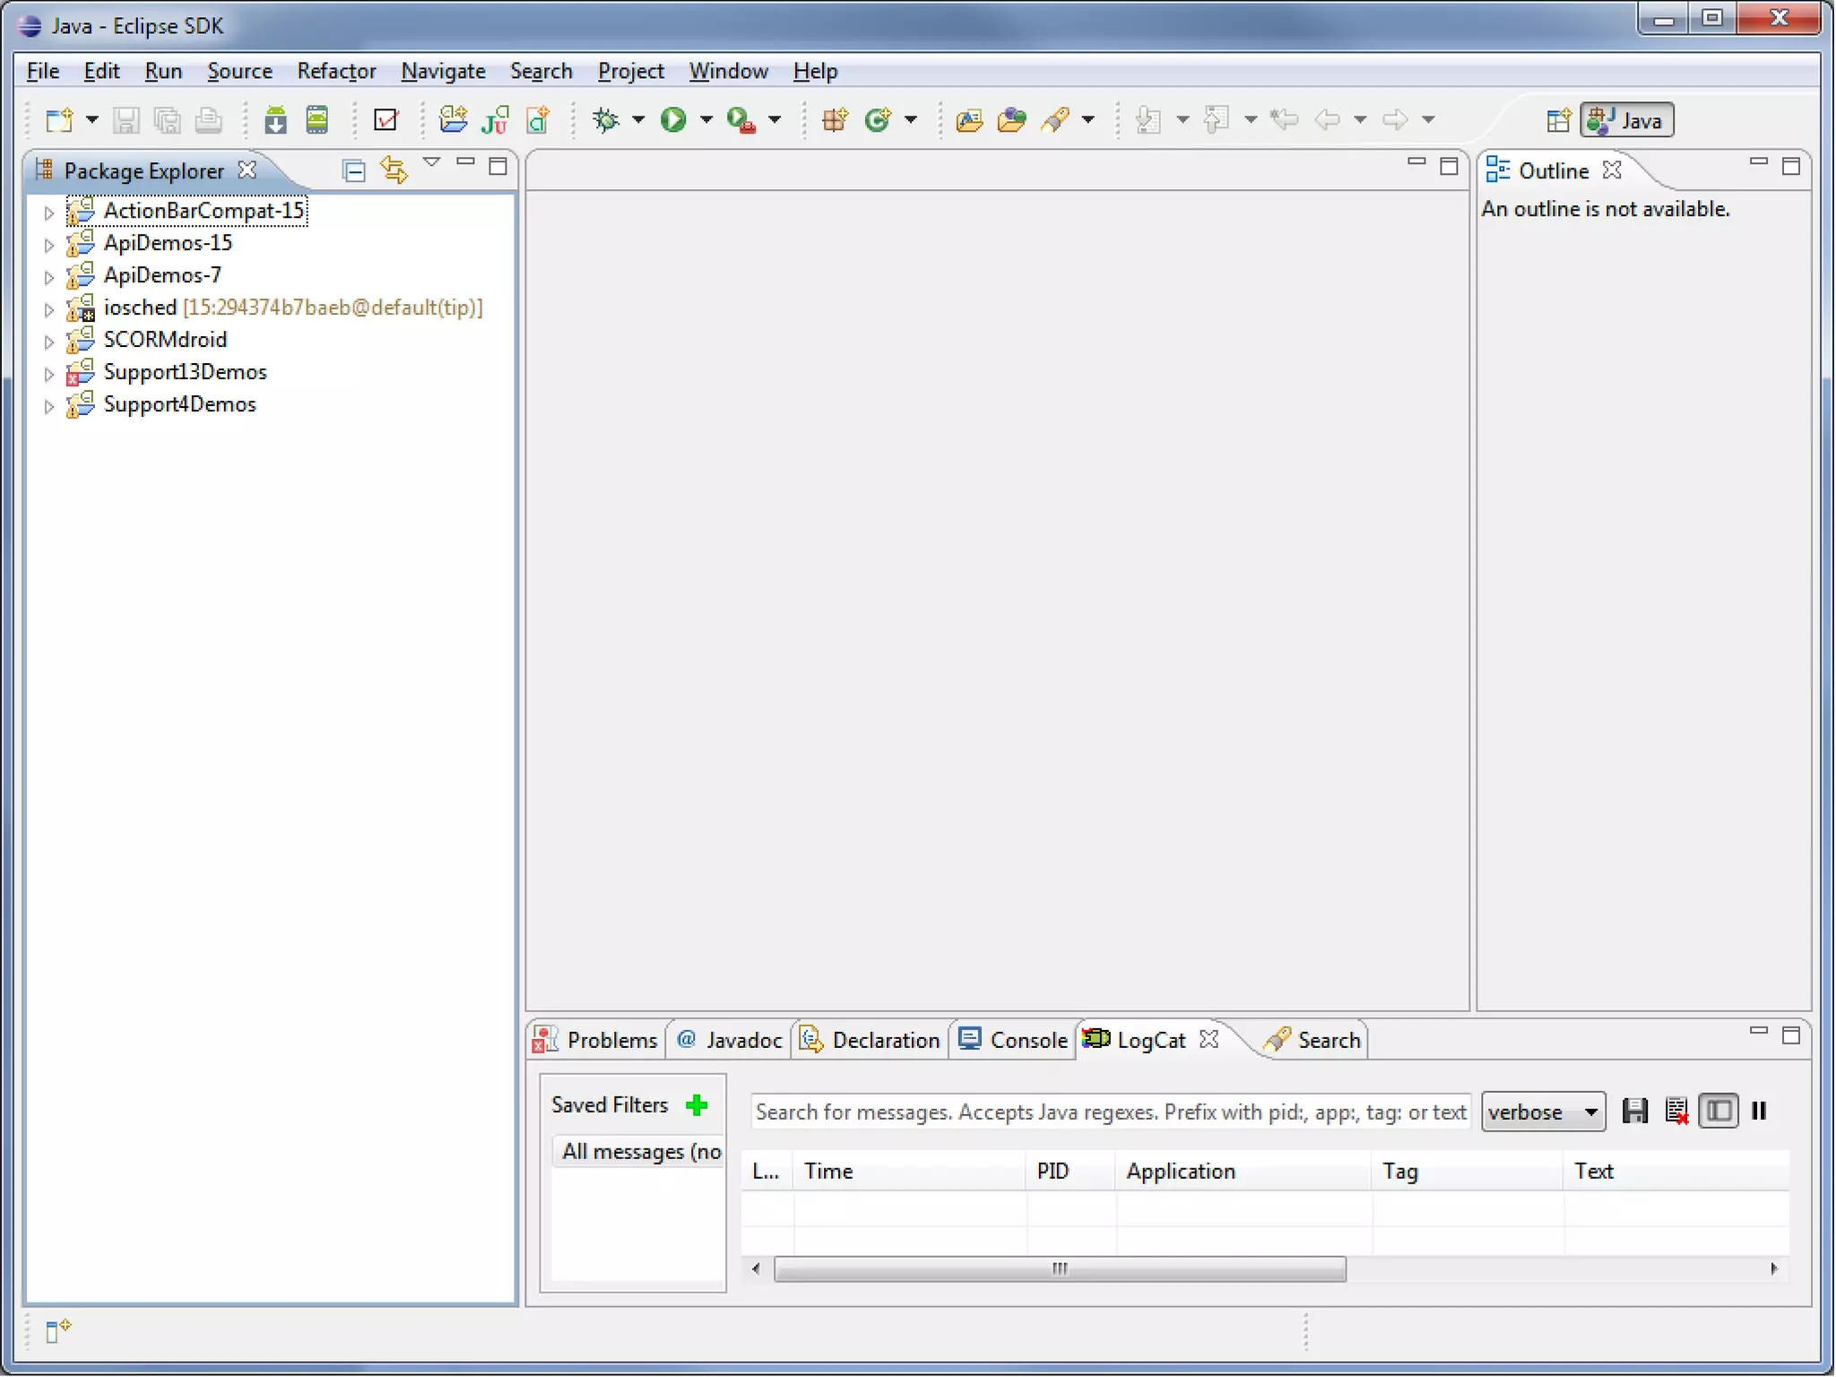Toggle Link with Editor in Package Explorer
Screen dimensions: 1836x1377
click(x=394, y=170)
